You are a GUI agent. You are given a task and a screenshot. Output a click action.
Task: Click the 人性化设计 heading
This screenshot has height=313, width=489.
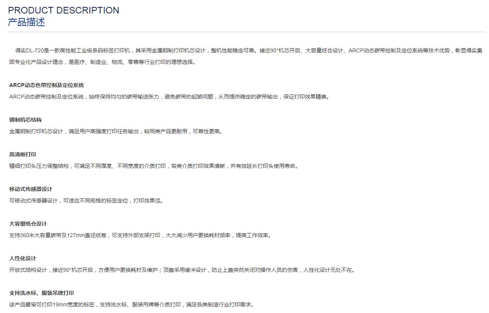23,258
